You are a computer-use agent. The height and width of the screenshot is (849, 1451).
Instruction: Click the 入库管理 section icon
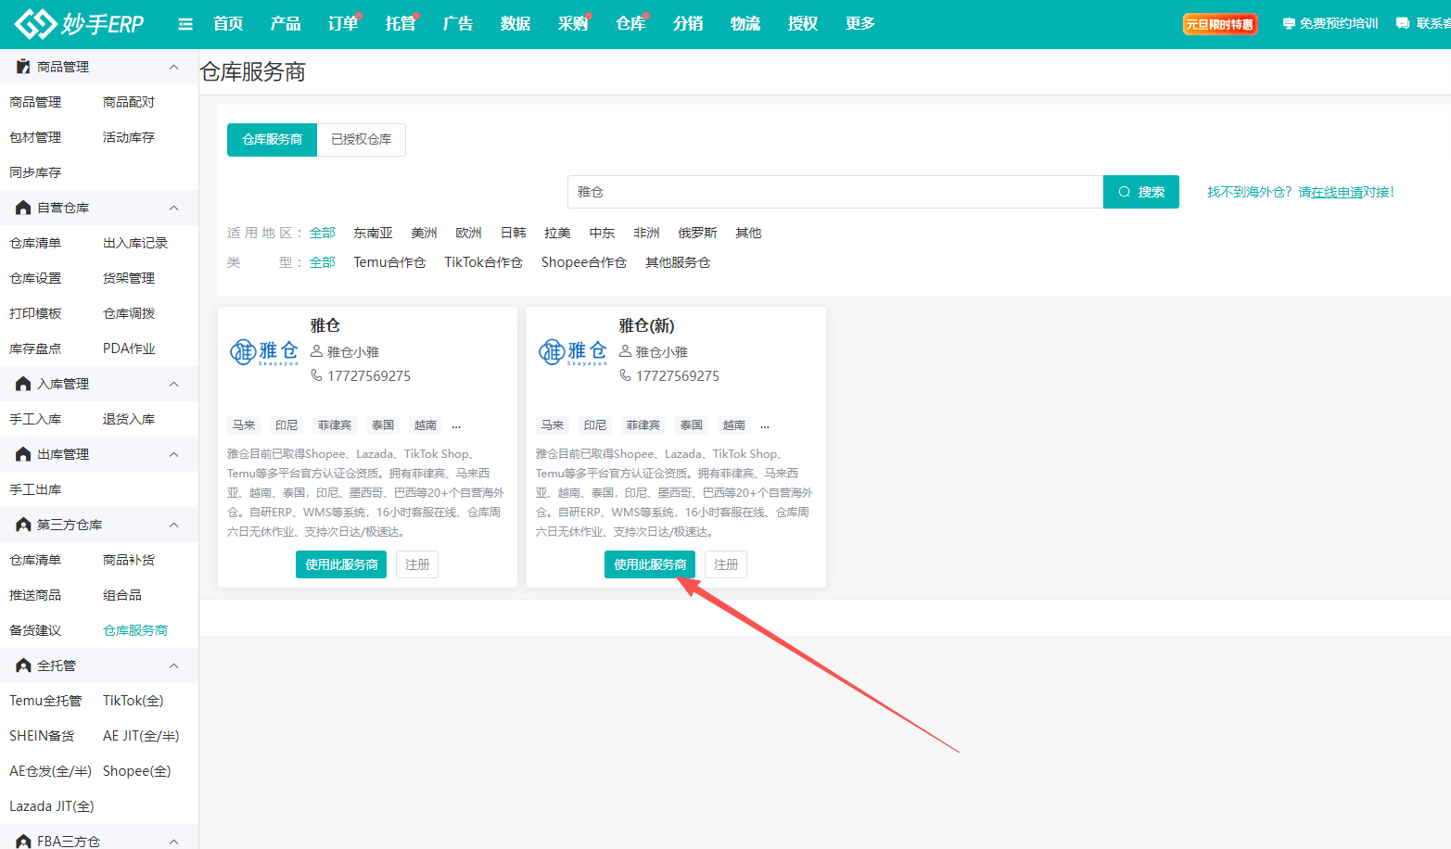click(23, 384)
